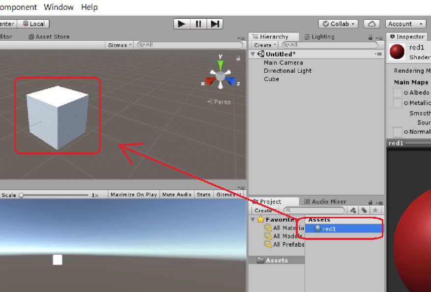The height and width of the screenshot is (292, 431).
Task: Click the Pause button
Action: coord(198,24)
